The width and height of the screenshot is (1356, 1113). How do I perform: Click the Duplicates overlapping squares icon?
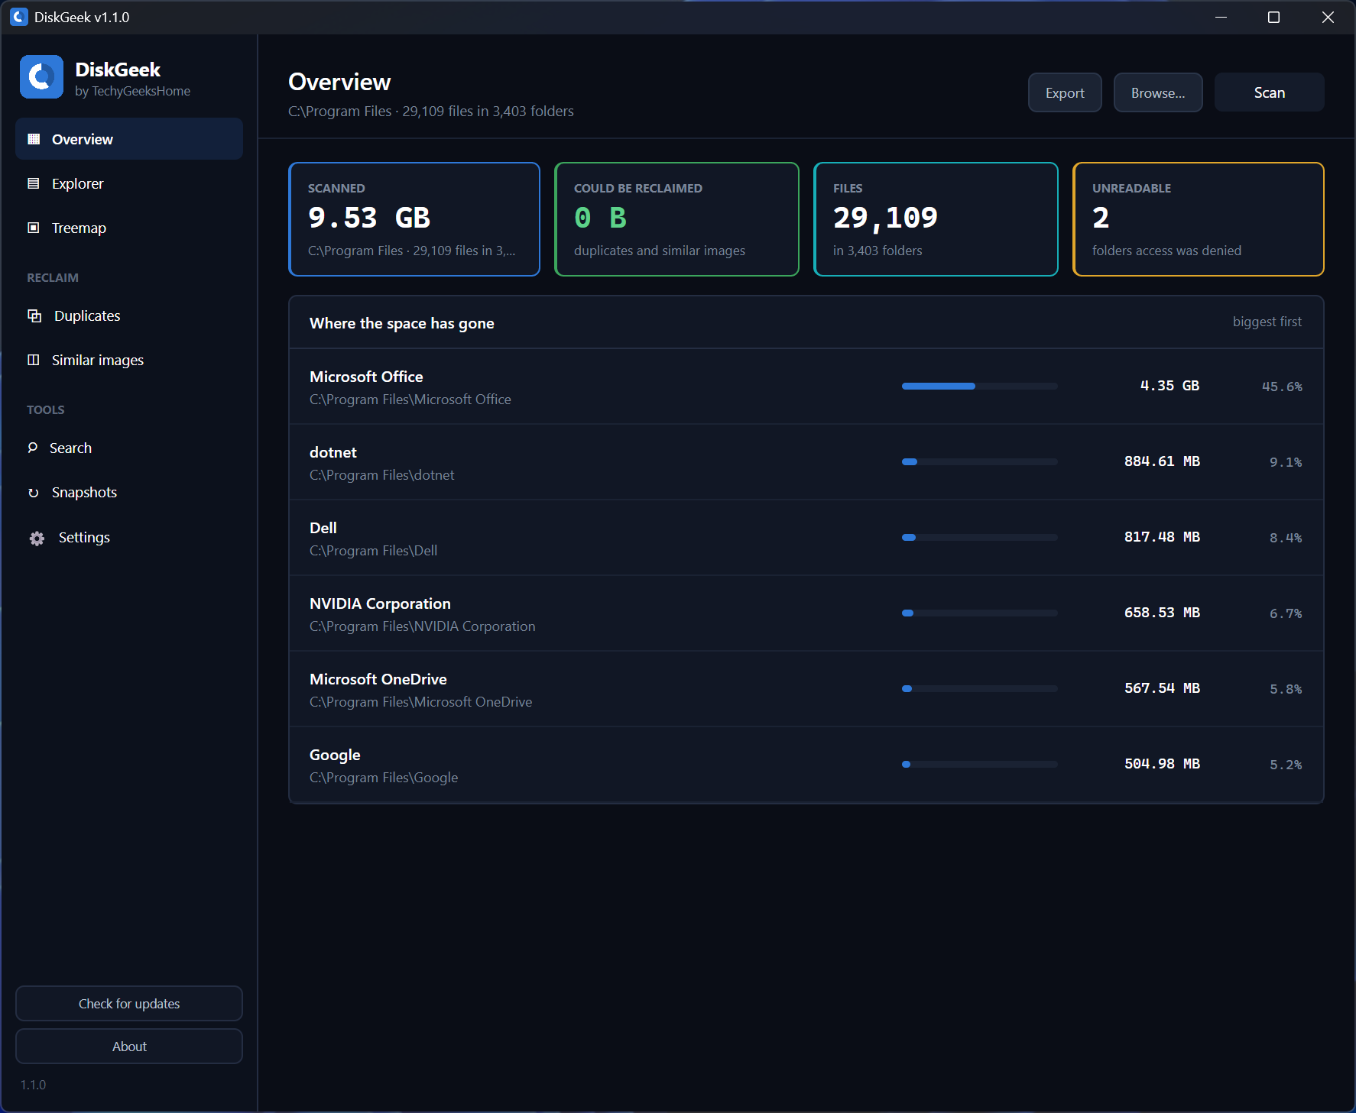coord(34,315)
